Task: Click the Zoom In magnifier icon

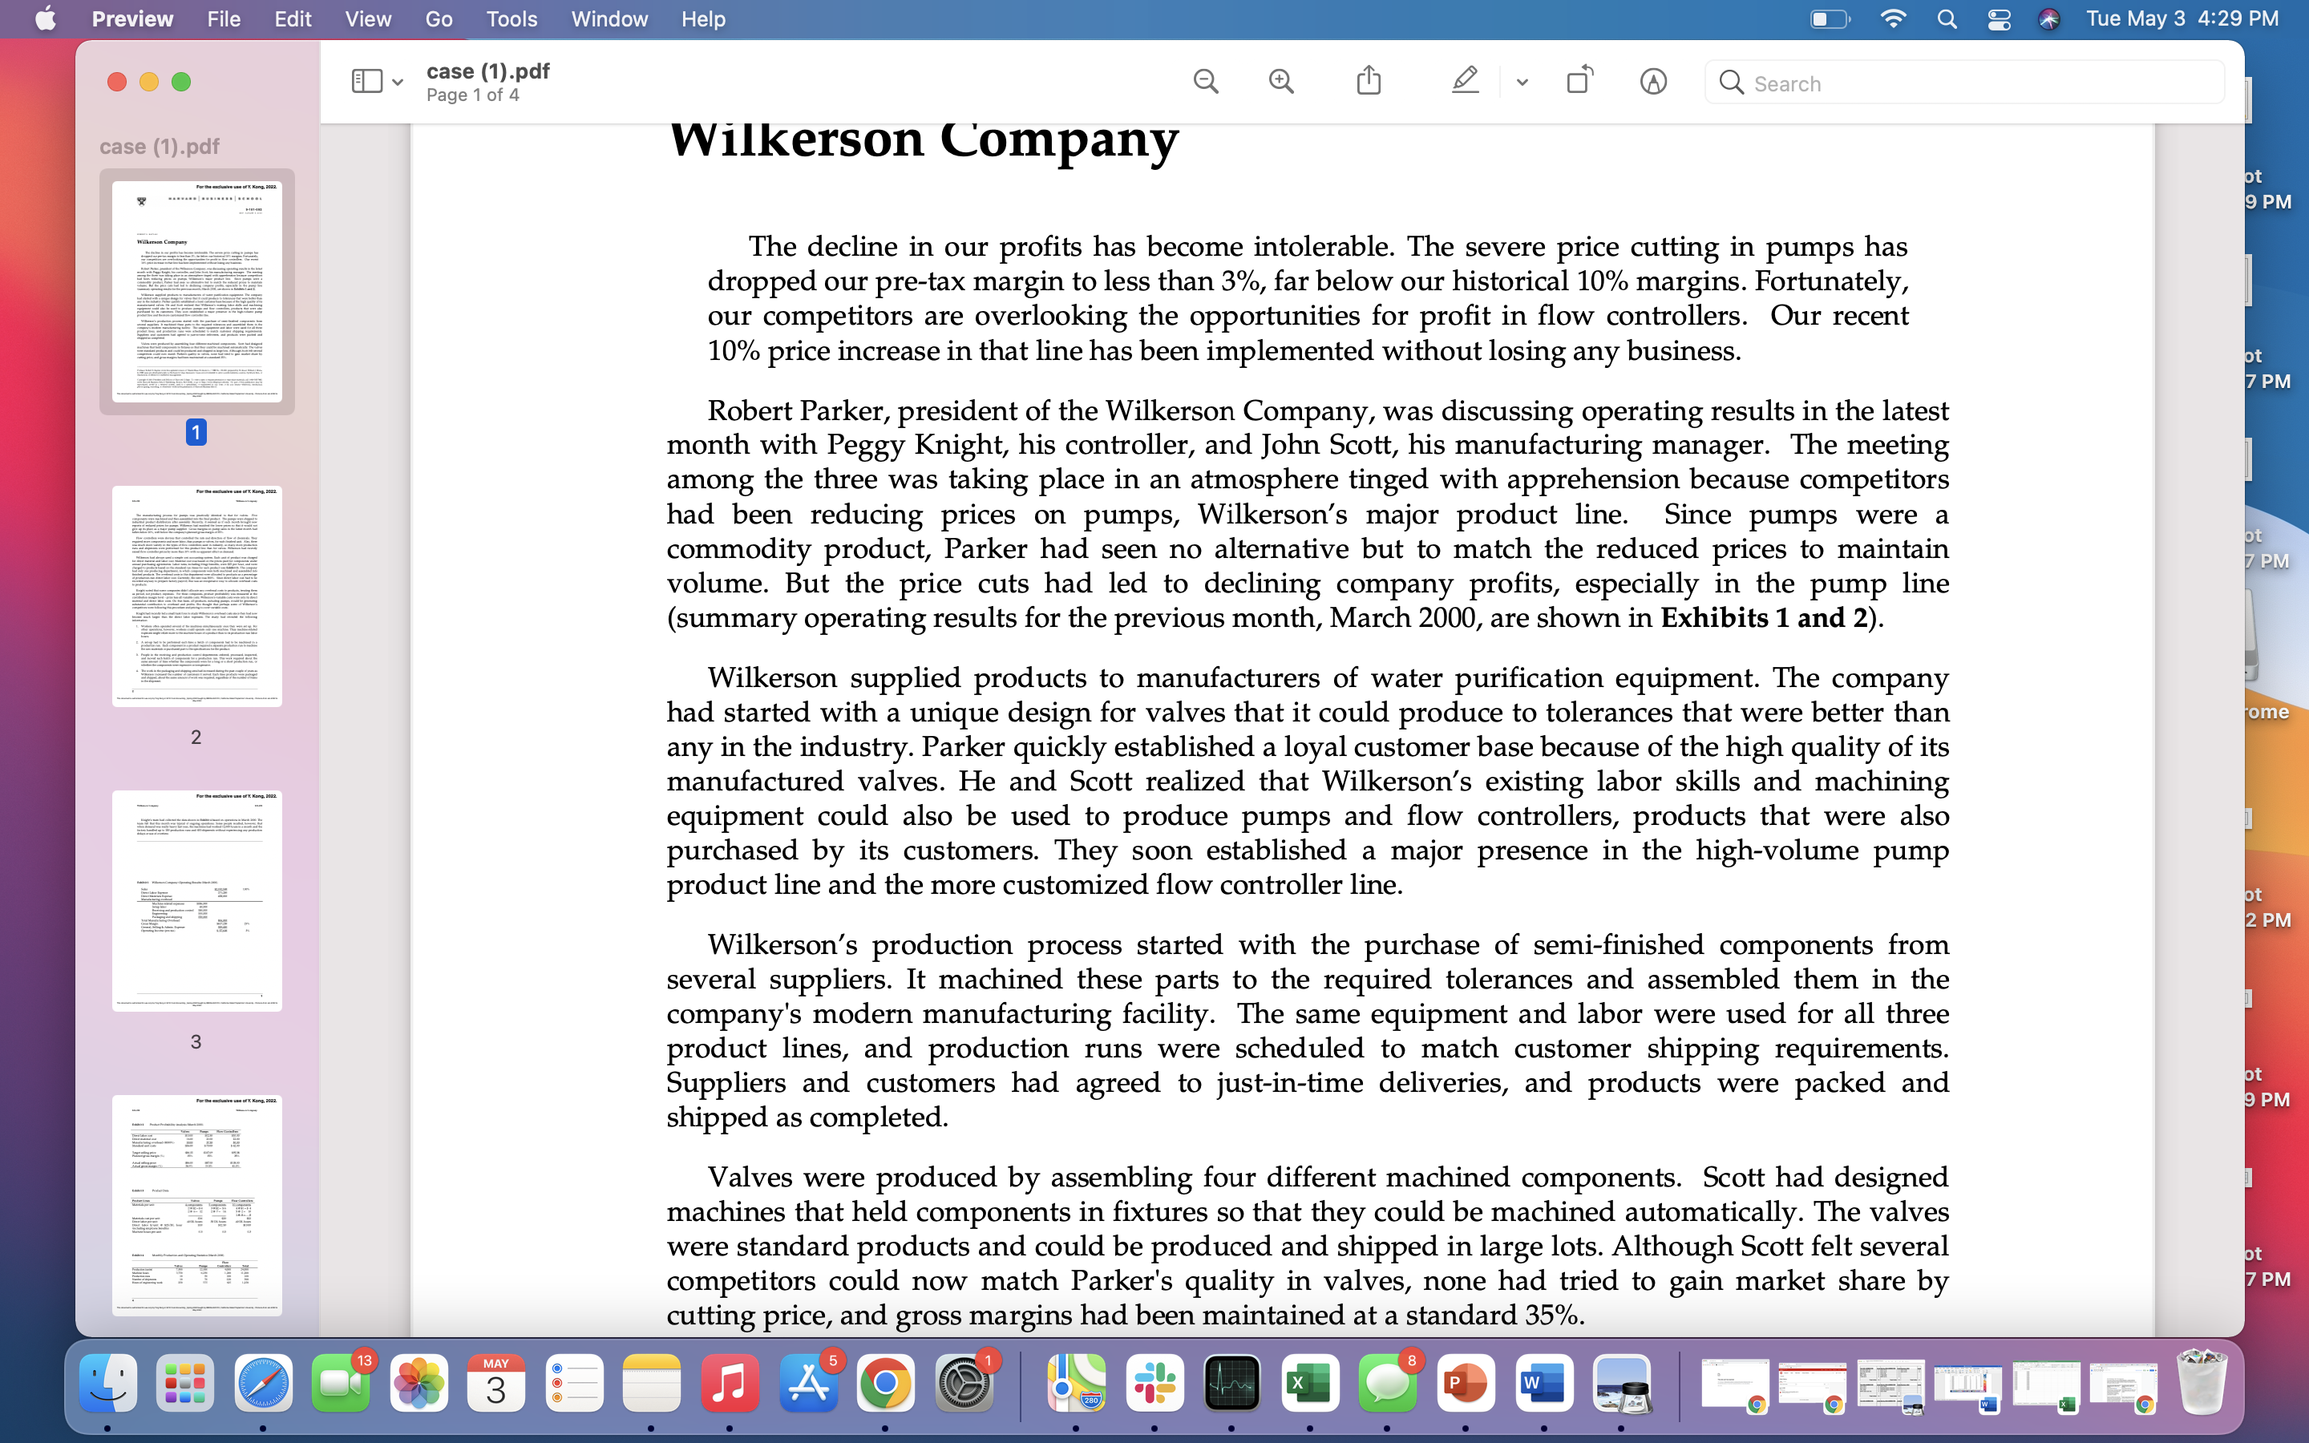Action: click(x=1281, y=82)
